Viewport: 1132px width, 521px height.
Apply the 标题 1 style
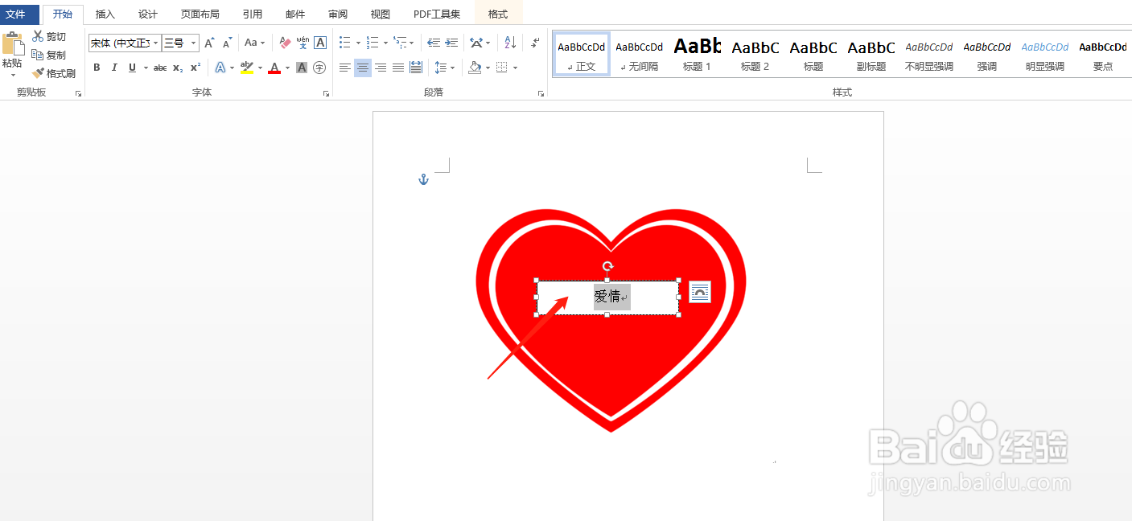[x=698, y=55]
